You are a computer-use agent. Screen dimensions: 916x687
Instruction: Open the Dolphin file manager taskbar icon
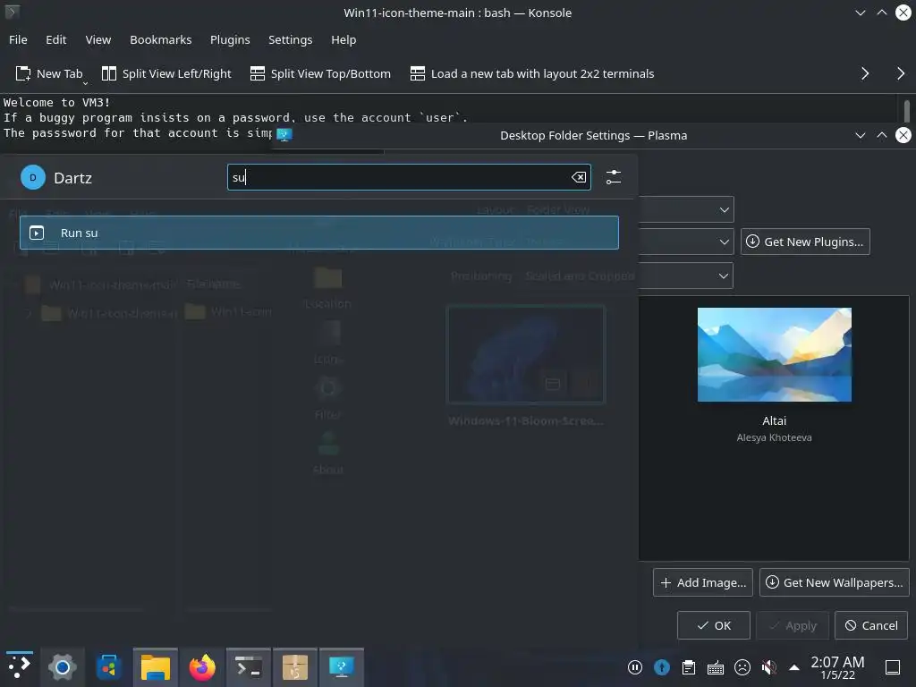156,666
